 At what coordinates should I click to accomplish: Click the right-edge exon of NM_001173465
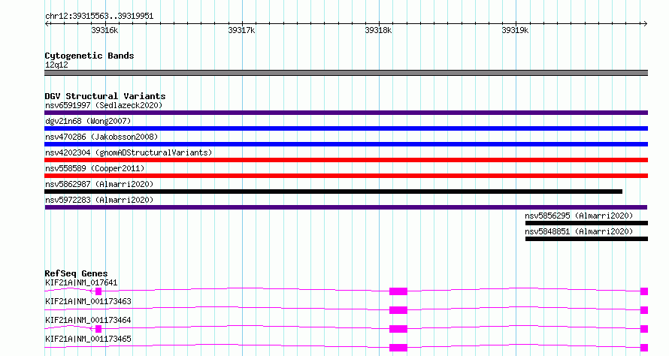[644, 348]
